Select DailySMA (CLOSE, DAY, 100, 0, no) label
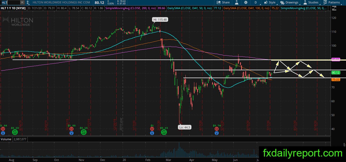Viewport: 346px width, 162px height. point(246,8)
